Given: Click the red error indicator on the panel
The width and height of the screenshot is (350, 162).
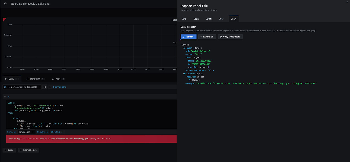Looking at the screenshot, I should click(4, 19).
